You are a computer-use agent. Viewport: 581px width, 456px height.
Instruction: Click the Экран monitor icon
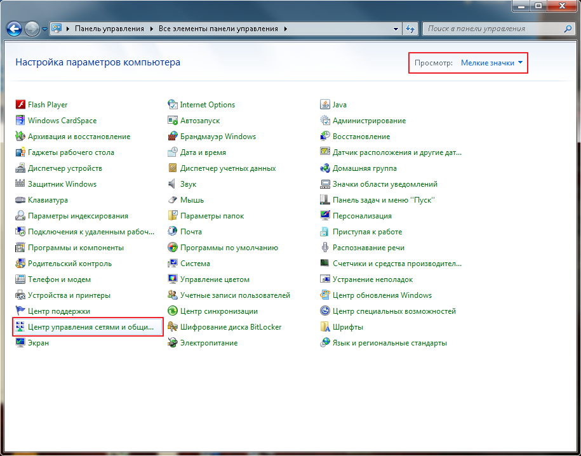20,343
